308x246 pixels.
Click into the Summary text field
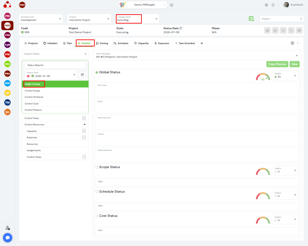(x=197, y=90)
